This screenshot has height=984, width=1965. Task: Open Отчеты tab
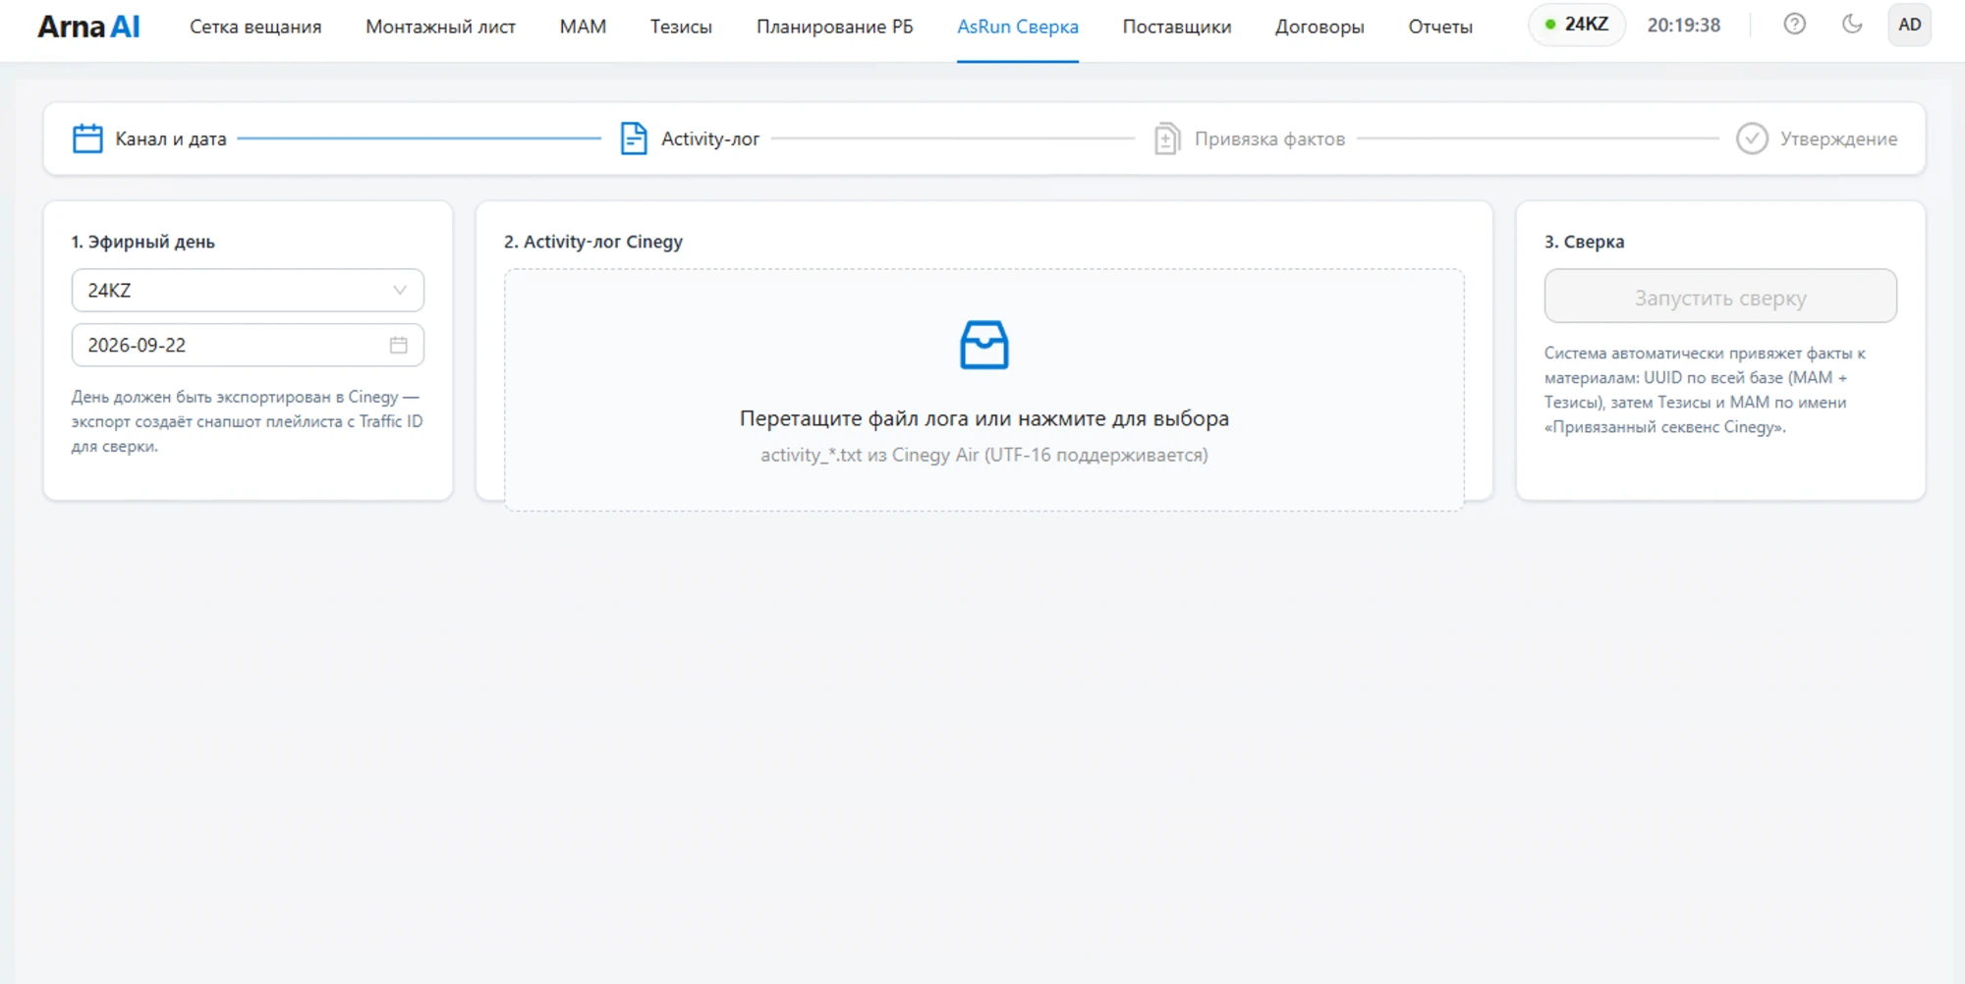(1440, 27)
